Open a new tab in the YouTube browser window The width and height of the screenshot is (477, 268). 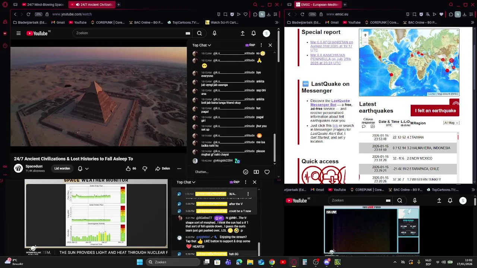119,4
